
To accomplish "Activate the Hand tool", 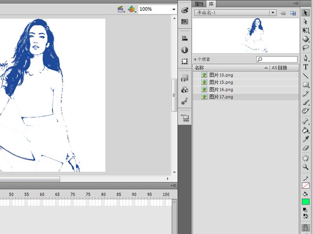I will (306, 158).
